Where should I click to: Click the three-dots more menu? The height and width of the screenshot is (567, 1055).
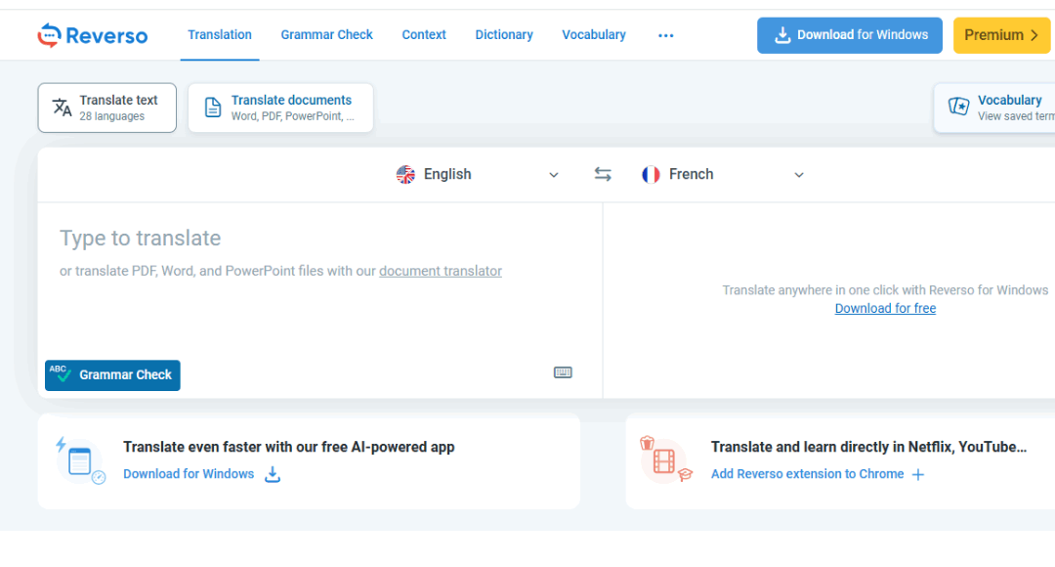click(x=666, y=35)
